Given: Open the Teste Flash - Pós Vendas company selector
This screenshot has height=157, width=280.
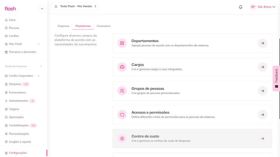Looking at the screenshot, I should coord(75,7).
